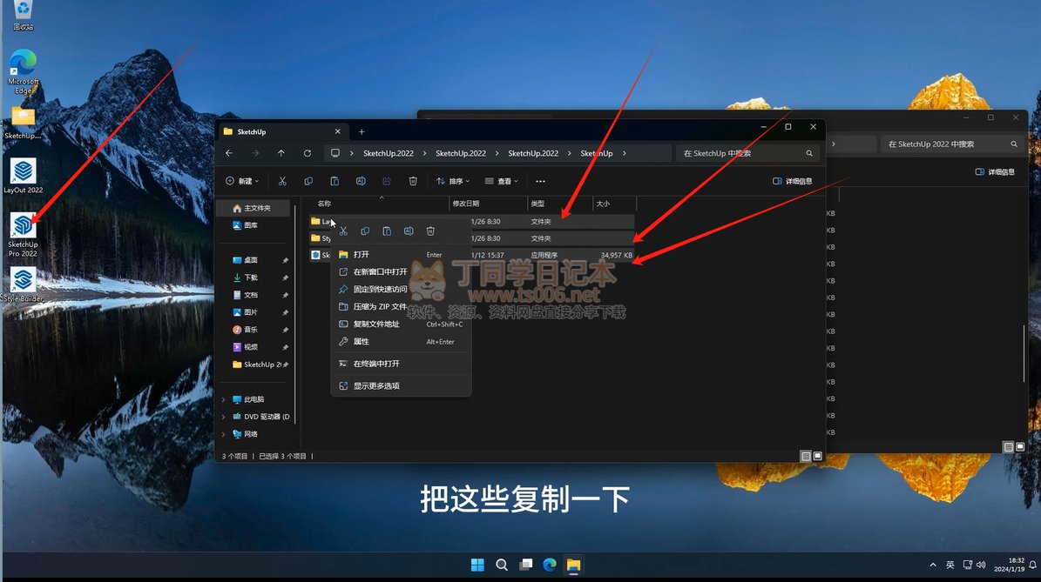Click the Delete icon in context menu
This screenshot has width=1041, height=582.
[x=430, y=231]
